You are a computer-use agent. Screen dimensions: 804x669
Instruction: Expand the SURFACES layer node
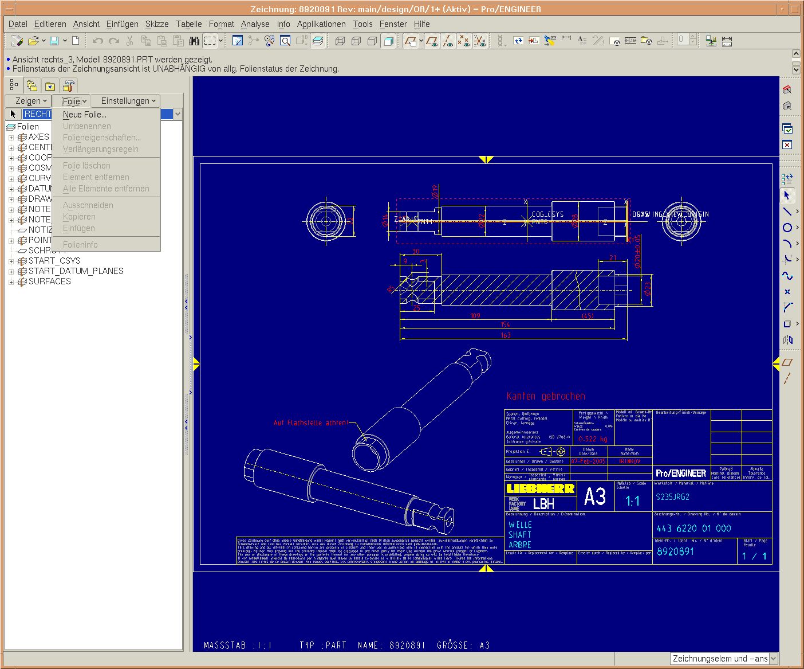[x=11, y=282]
